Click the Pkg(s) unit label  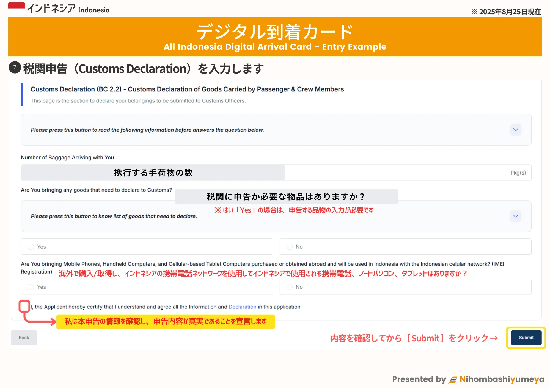[518, 173]
